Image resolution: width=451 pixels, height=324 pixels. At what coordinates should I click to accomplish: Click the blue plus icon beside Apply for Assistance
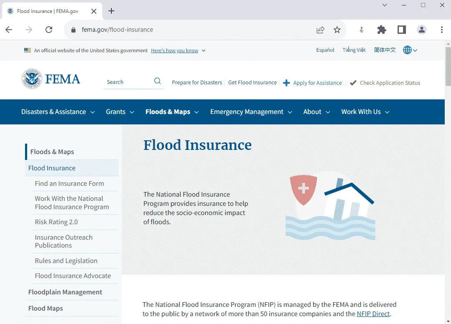click(x=286, y=83)
